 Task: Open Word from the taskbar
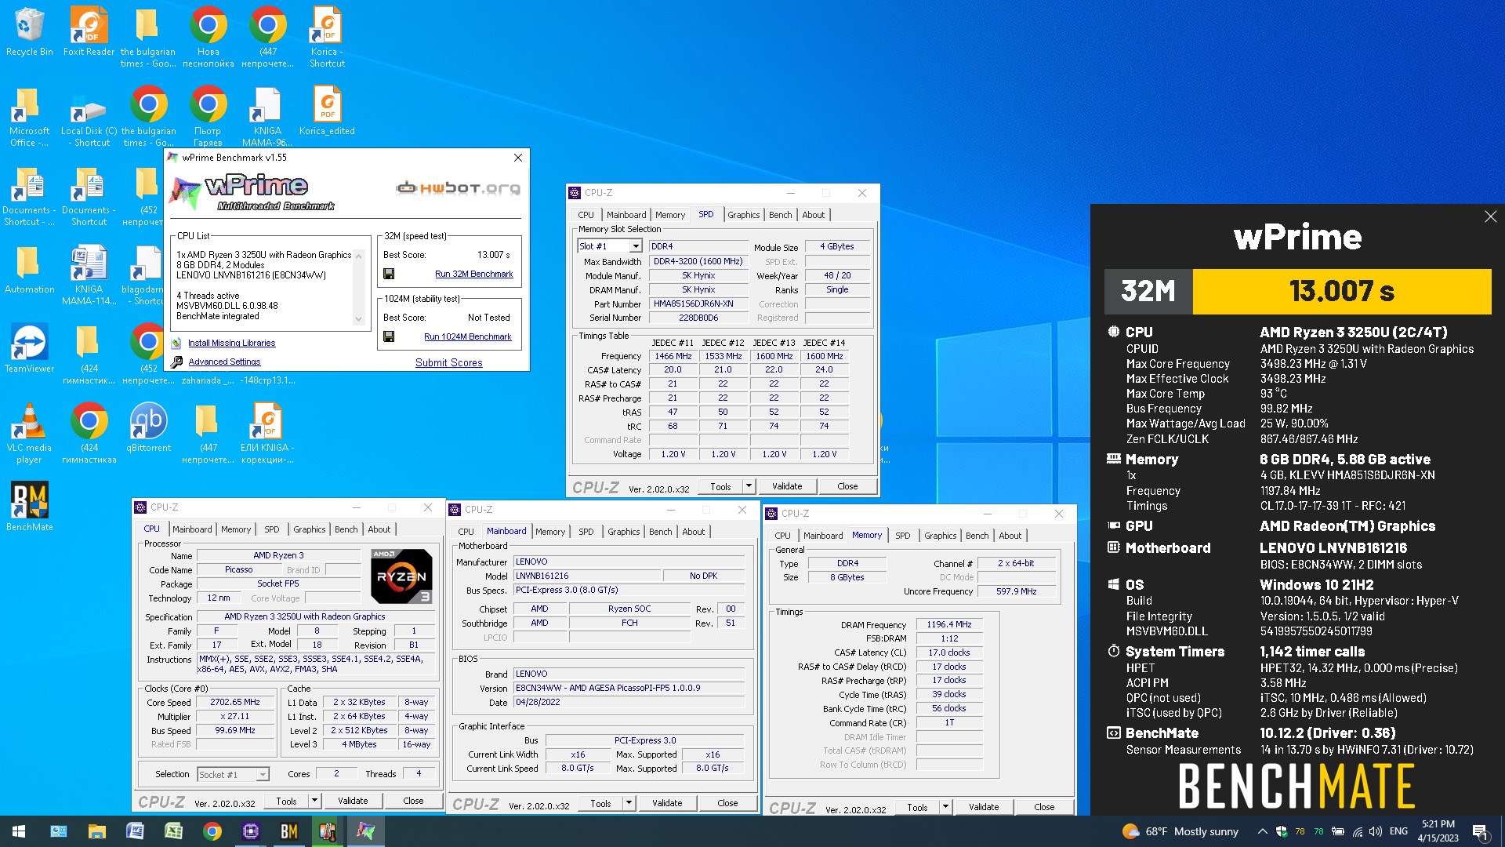click(x=135, y=831)
